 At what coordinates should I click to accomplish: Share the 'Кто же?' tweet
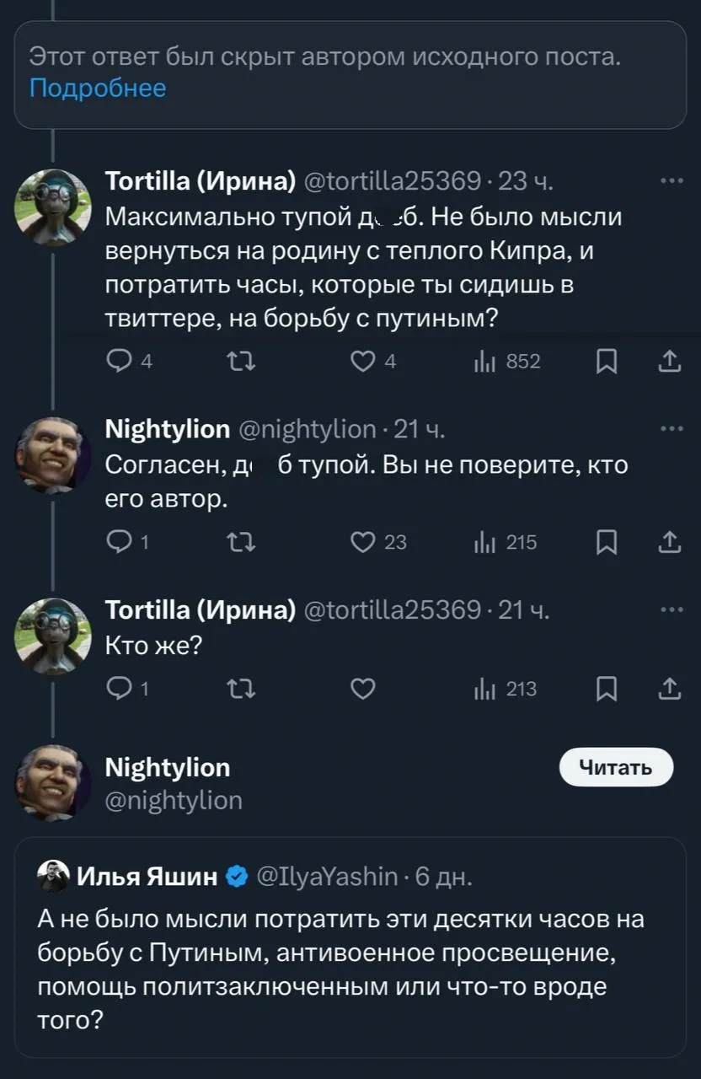[669, 689]
